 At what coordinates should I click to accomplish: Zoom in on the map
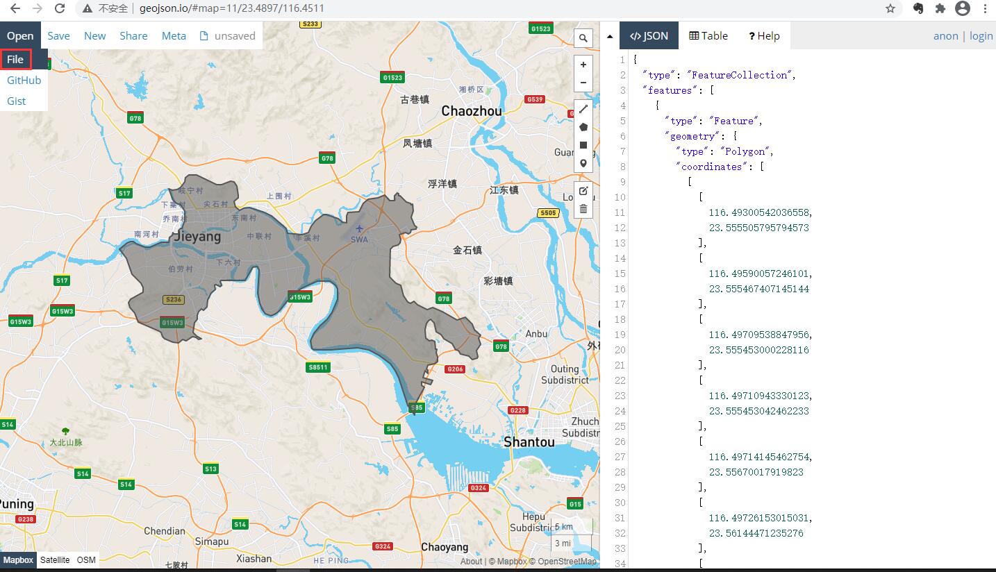pyautogui.click(x=583, y=64)
